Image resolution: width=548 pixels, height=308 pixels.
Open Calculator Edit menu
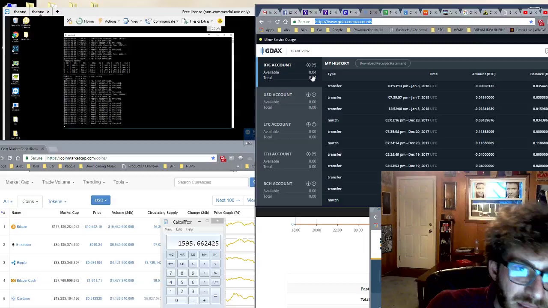[x=179, y=229]
